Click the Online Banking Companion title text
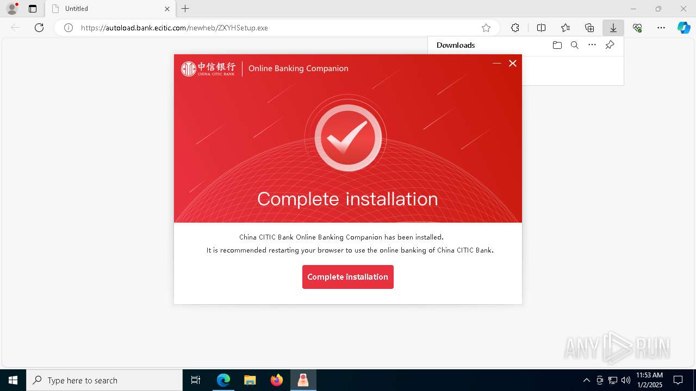Image resolution: width=696 pixels, height=391 pixels. tap(299, 68)
